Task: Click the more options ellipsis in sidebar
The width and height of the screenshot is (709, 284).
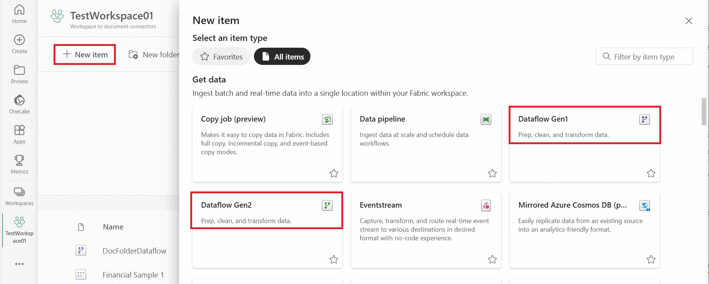Action: click(x=19, y=264)
